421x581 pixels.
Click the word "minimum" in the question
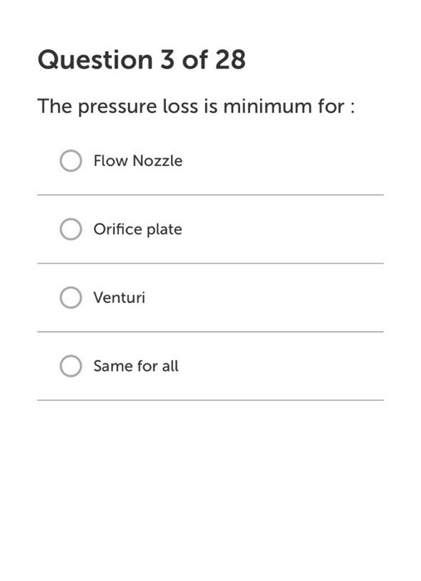pyautogui.click(x=267, y=106)
